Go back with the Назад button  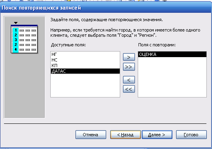(x=125, y=135)
